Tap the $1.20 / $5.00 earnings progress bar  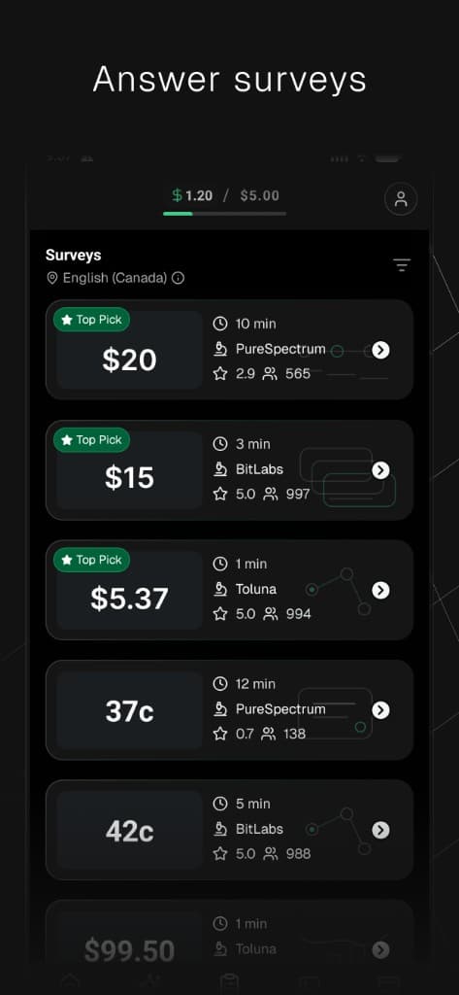pyautogui.click(x=224, y=214)
